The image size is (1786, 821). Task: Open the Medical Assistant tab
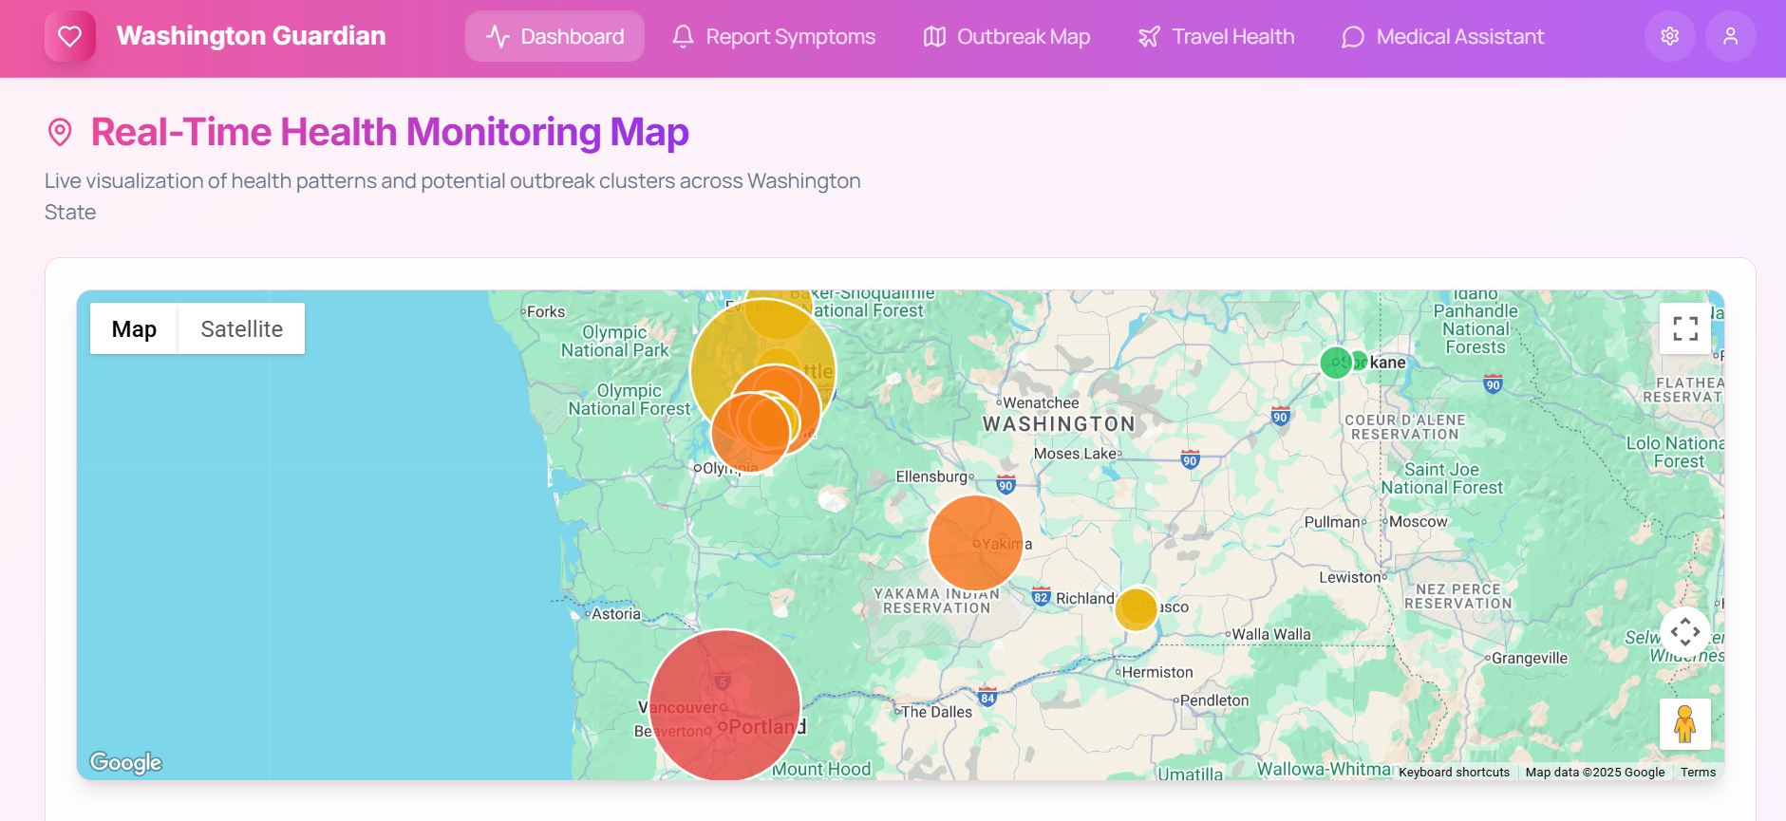[1442, 36]
